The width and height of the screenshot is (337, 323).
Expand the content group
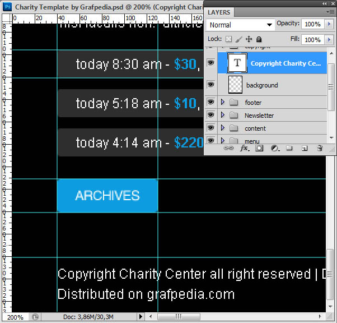click(x=223, y=128)
